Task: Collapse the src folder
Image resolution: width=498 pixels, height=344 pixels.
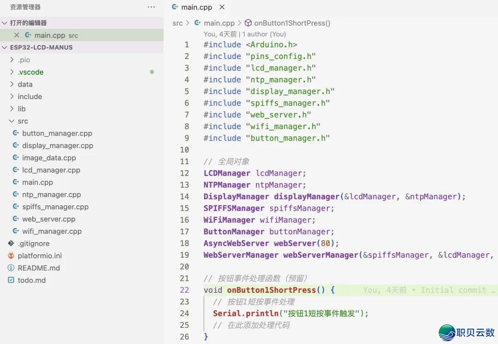Action: pyautogui.click(x=12, y=121)
